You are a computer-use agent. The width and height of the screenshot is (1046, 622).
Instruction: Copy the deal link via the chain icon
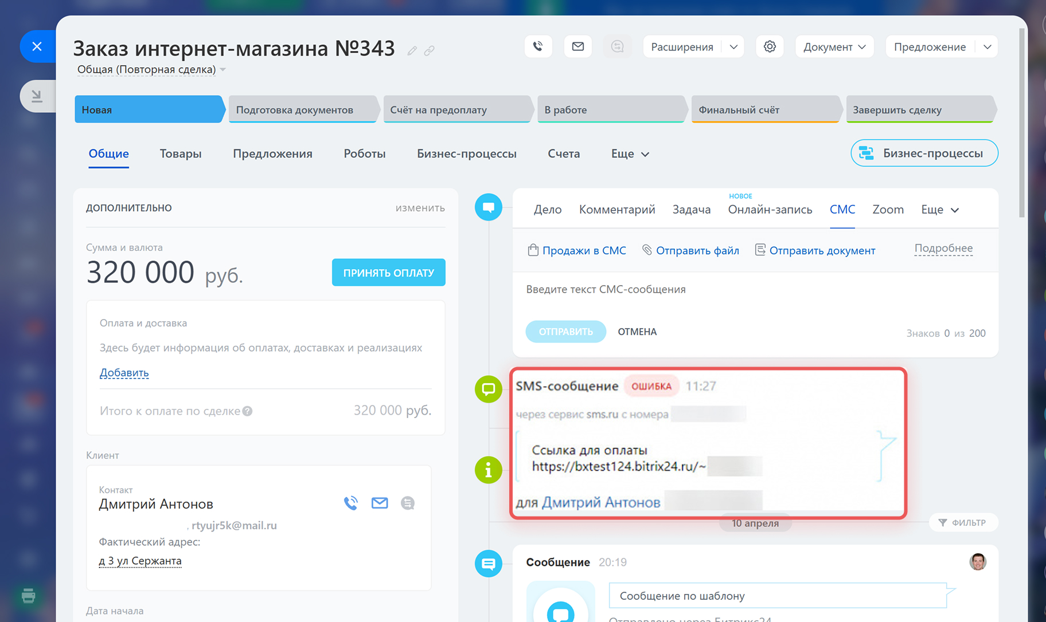click(429, 51)
